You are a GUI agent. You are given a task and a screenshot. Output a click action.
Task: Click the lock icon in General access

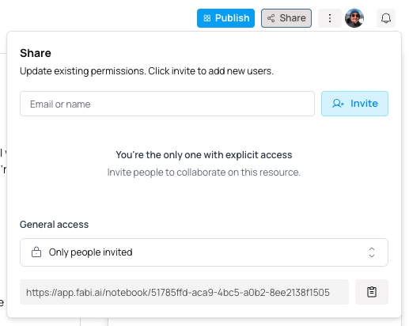point(36,252)
